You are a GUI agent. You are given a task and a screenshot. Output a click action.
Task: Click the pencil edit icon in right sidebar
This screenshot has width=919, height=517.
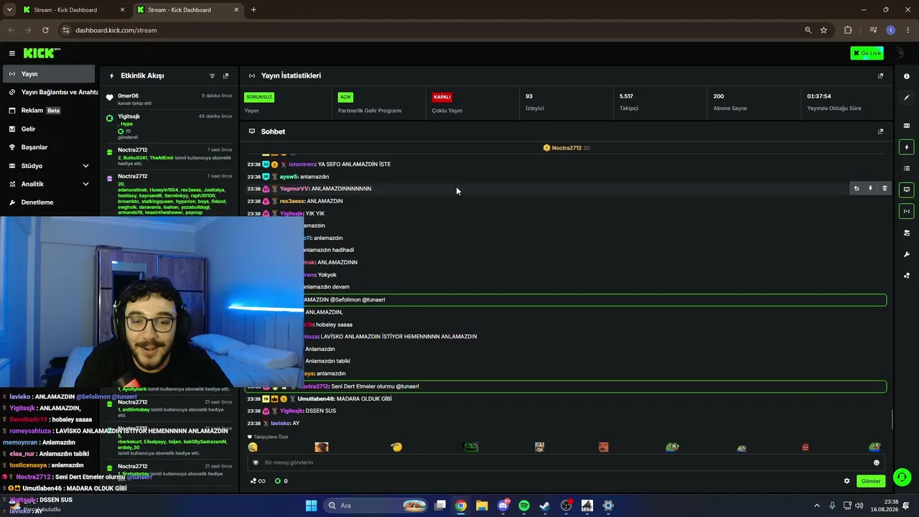(906, 98)
